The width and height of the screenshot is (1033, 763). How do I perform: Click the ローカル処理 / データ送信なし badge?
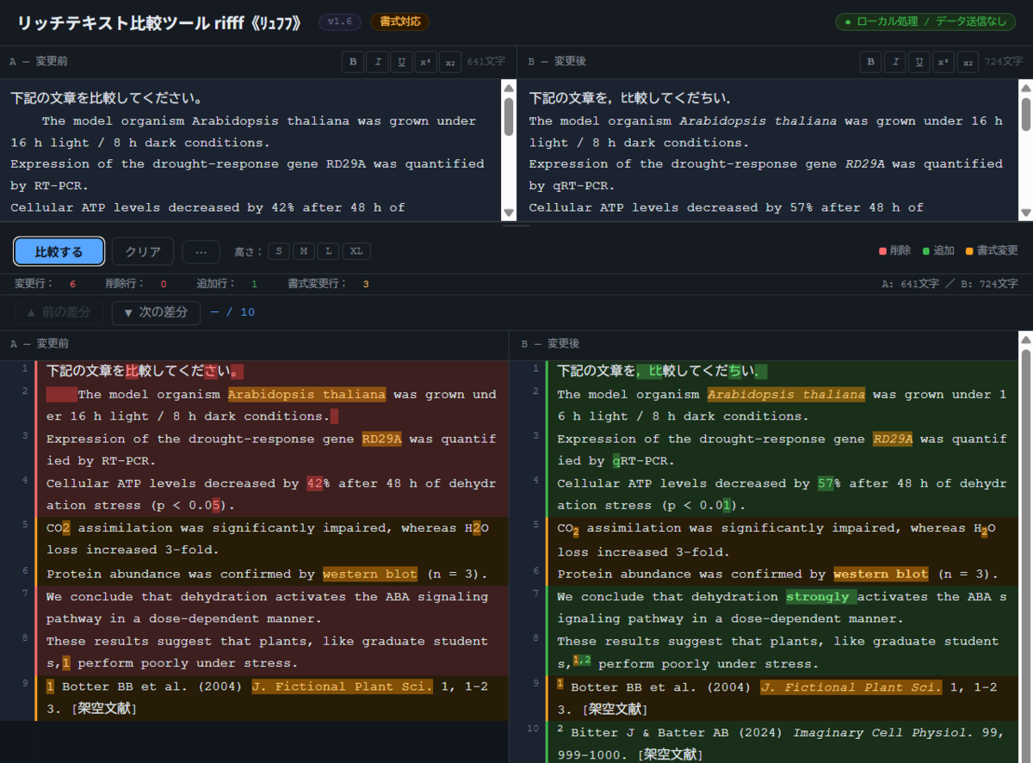[925, 22]
